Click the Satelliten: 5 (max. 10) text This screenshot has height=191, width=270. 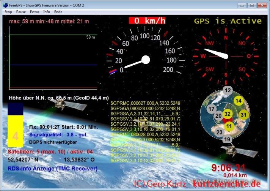point(50,152)
